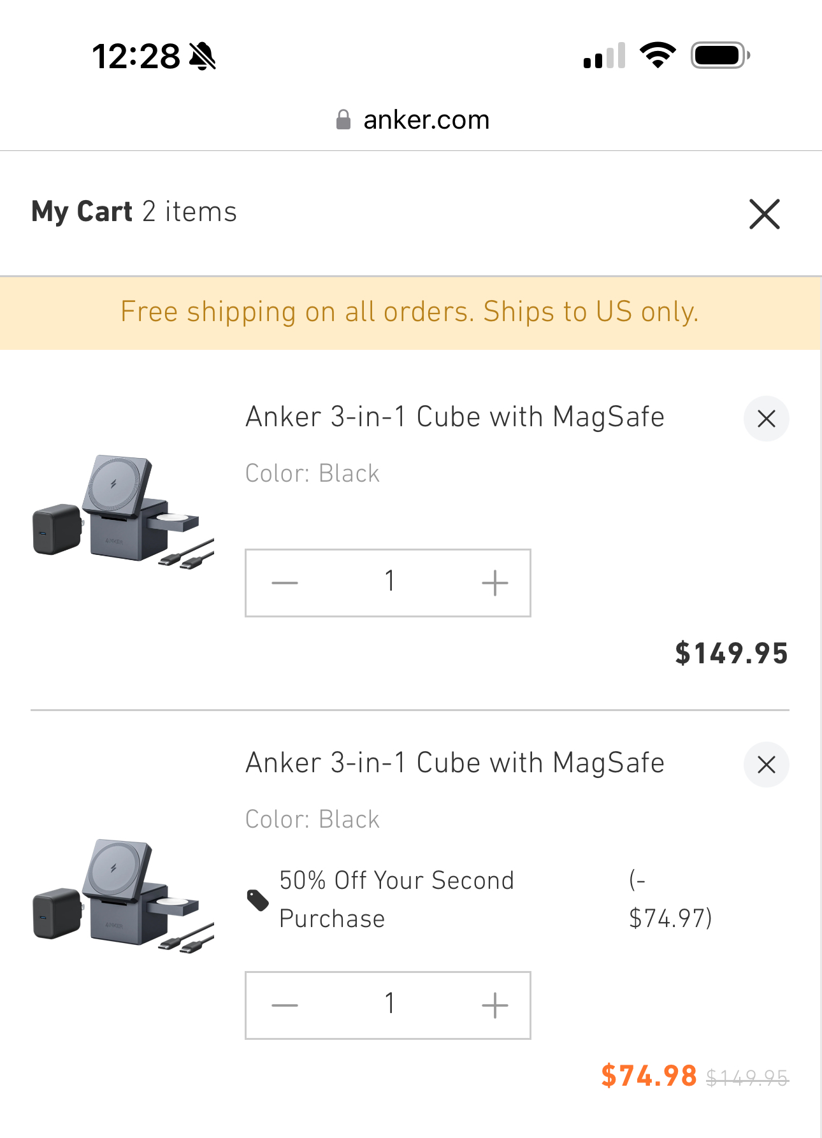Tap the discount tag icon
The width and height of the screenshot is (822, 1138).
point(258,900)
